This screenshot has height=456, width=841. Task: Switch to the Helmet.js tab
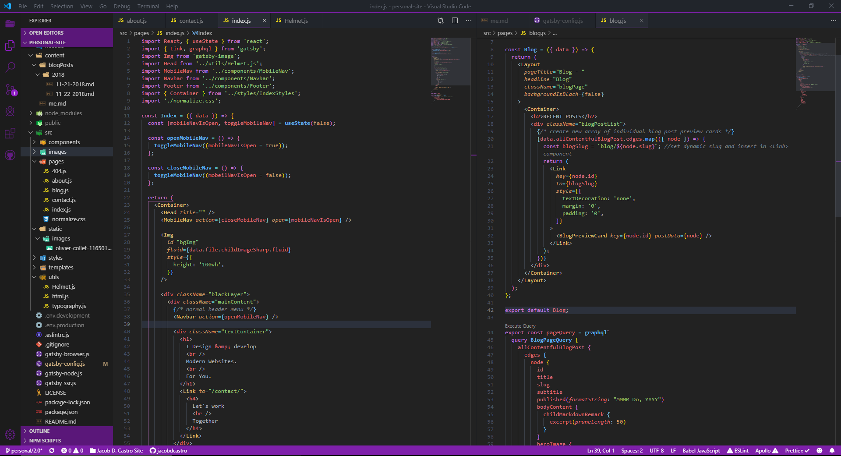point(296,21)
